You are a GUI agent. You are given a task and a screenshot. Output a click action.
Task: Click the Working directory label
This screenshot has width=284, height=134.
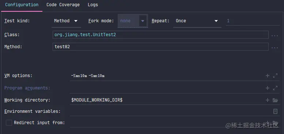point(27,100)
